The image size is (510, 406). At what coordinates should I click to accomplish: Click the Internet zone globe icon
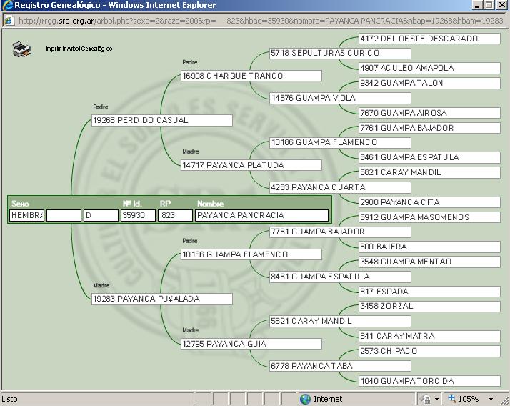(305, 399)
